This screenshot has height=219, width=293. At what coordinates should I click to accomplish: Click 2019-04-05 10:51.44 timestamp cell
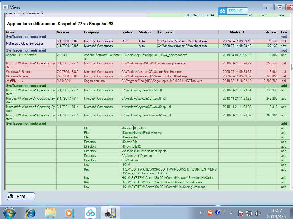pos(200,15)
